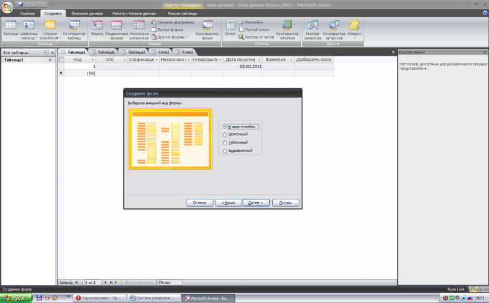The image size is (489, 303).
Task: Switch to Главная ribbon tab
Action: [x=27, y=14]
